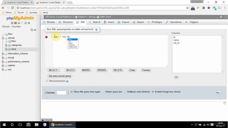Toggle the Bind parameters checkbox
This screenshot has height=128, width=228.
point(47,81)
